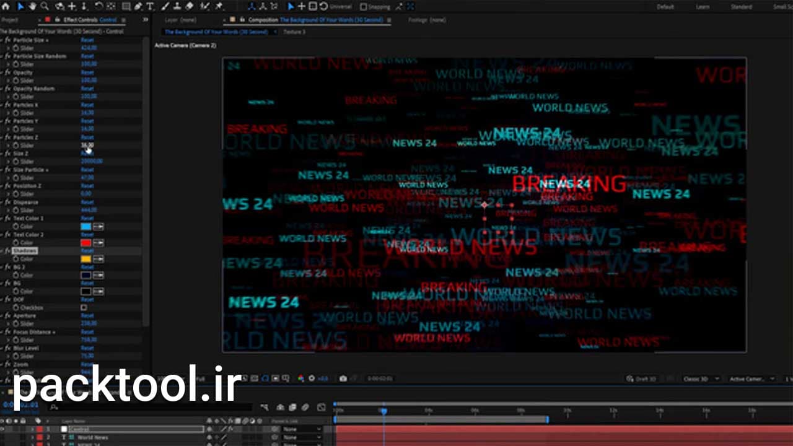Expand the Aperture Slider property
793x446 pixels.
point(8,323)
